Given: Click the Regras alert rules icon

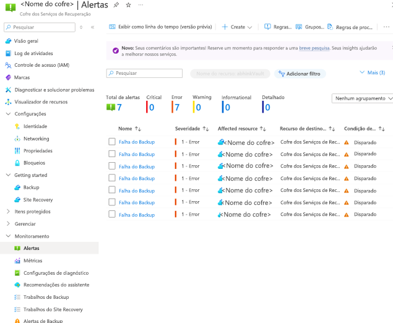Looking at the screenshot, I should tap(267, 27).
